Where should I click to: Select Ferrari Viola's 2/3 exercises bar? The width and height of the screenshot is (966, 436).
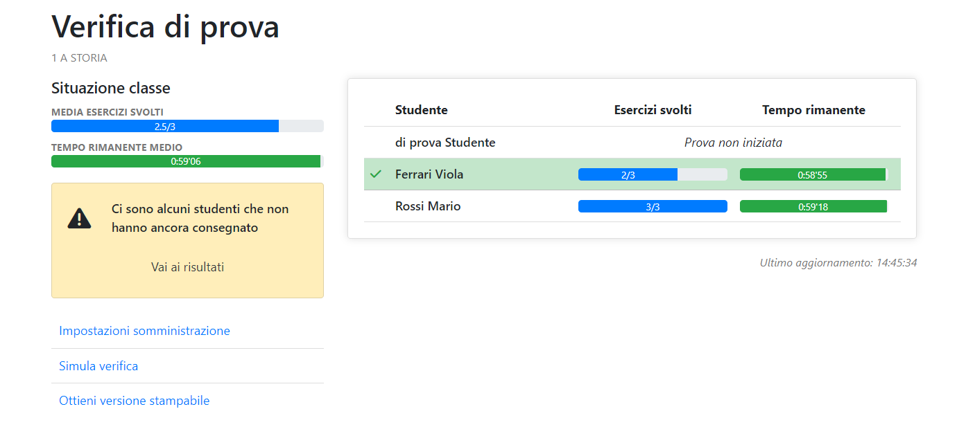[x=653, y=174]
